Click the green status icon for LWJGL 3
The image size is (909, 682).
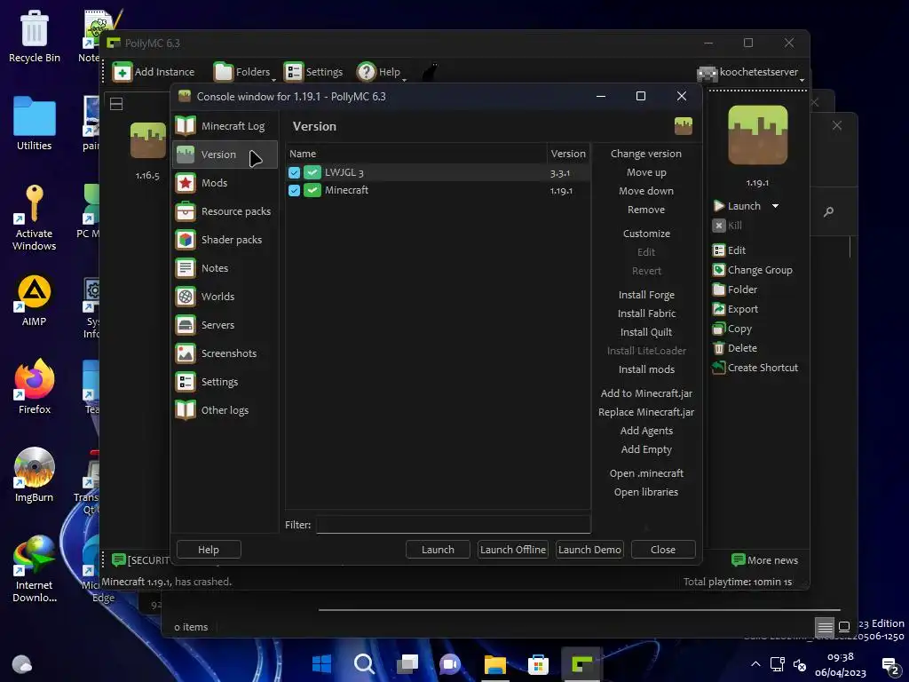(312, 172)
